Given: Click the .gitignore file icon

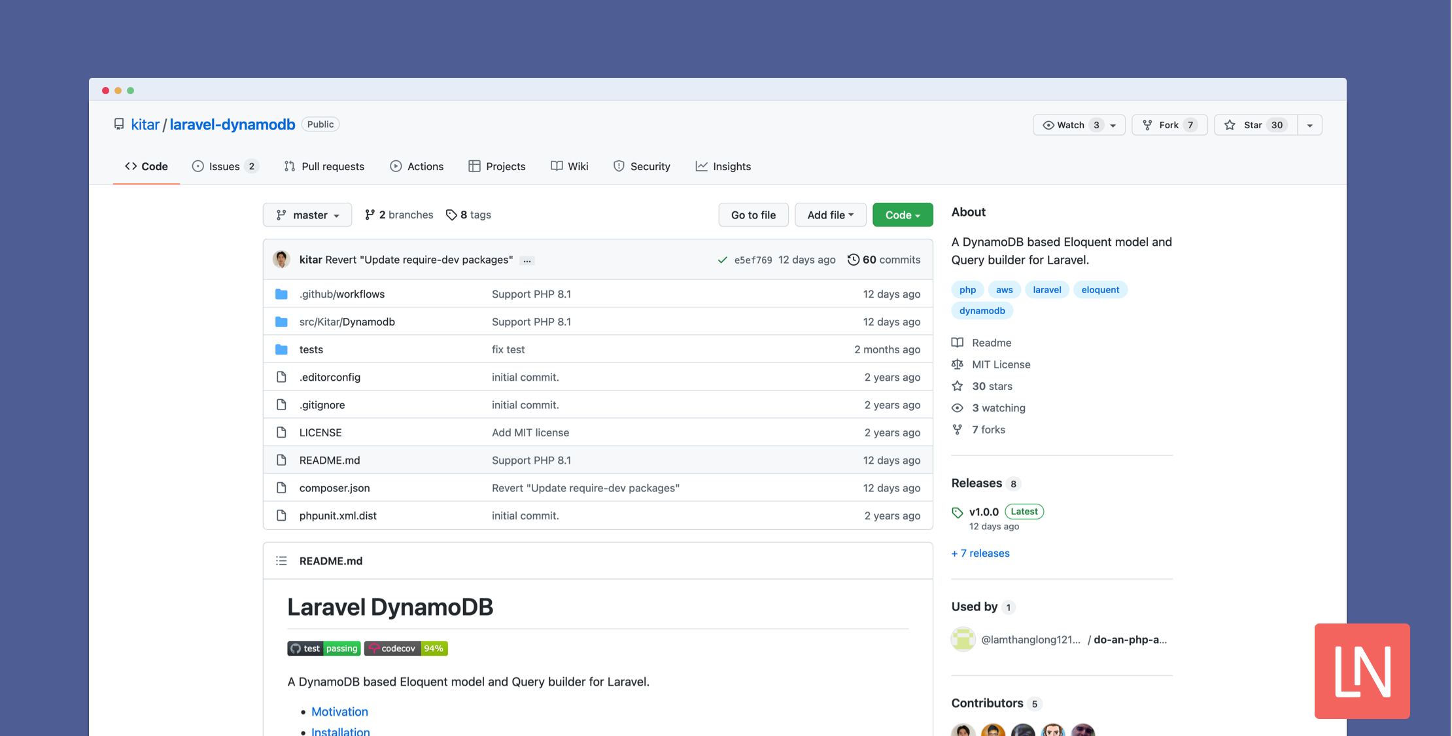Looking at the screenshot, I should coord(281,405).
